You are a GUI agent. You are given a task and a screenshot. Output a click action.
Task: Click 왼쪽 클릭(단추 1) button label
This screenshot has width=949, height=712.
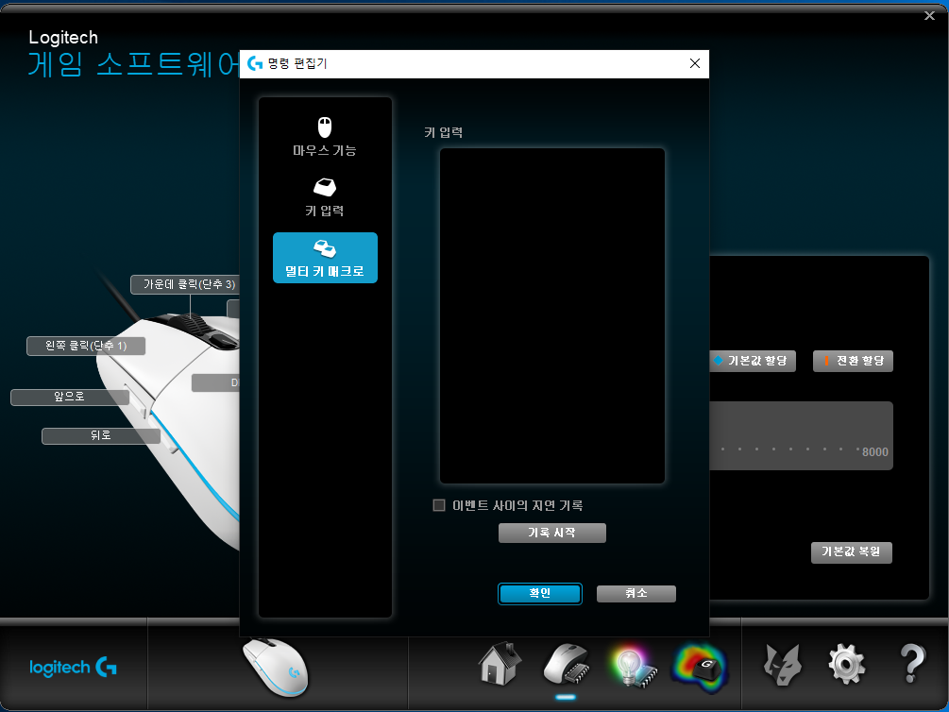coord(86,347)
